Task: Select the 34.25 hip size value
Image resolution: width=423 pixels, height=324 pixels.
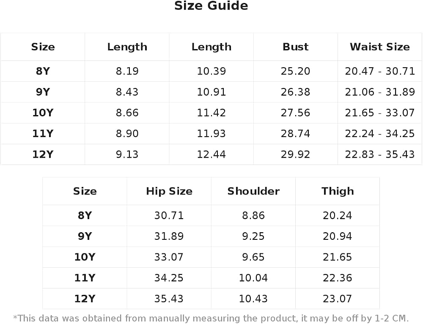Action: point(169,277)
